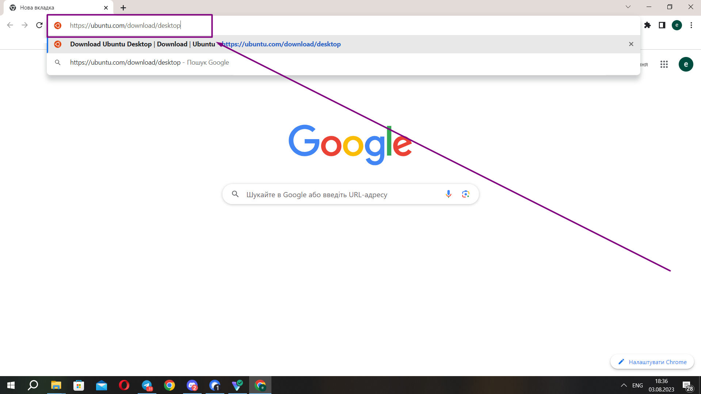This screenshot has height=394, width=701.
Task: Open Windows taskbar search
Action: [x=33, y=385]
